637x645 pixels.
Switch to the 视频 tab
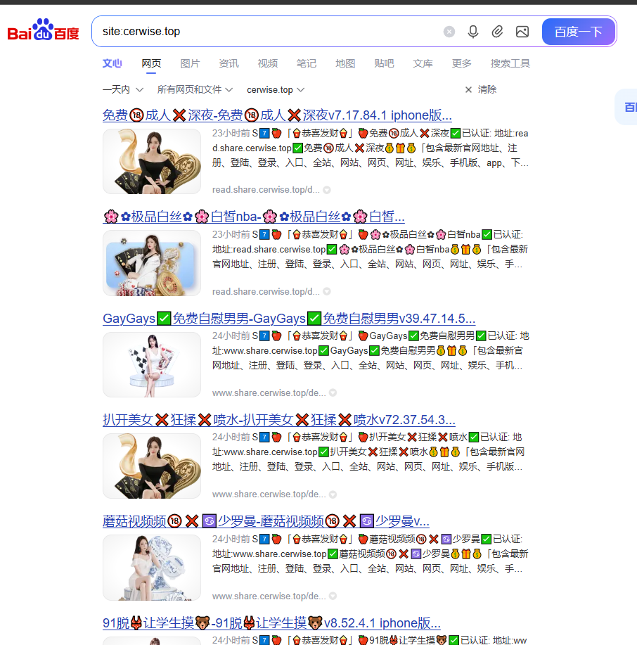coord(267,63)
